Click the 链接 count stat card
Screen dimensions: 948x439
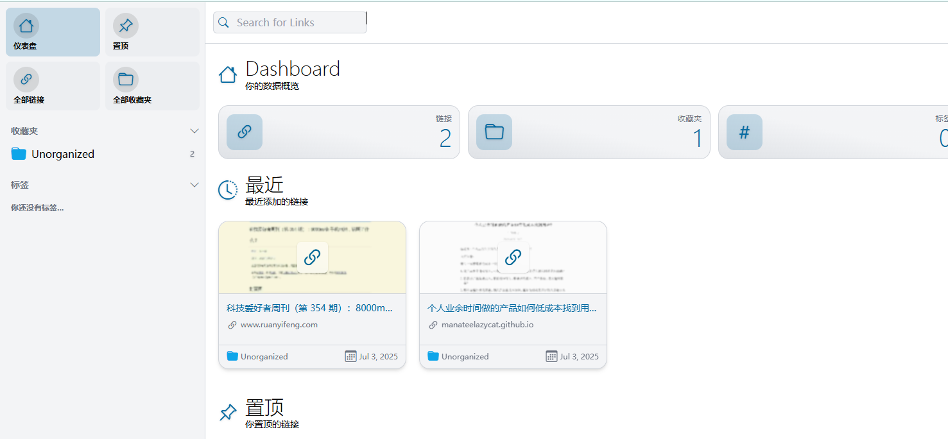click(339, 132)
